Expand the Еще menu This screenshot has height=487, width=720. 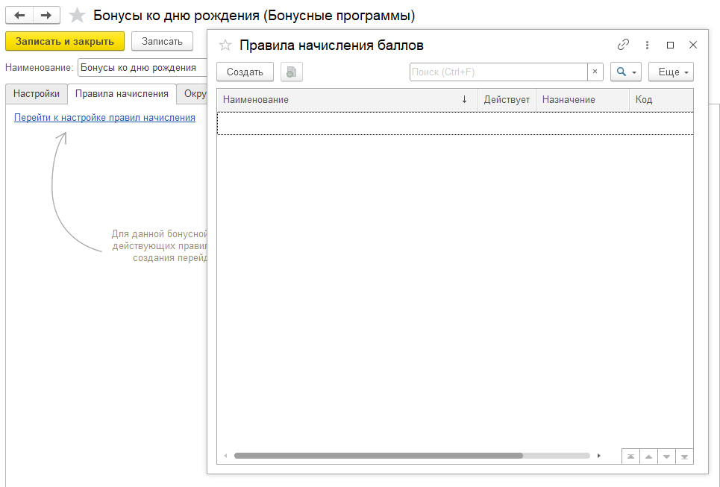tap(671, 72)
